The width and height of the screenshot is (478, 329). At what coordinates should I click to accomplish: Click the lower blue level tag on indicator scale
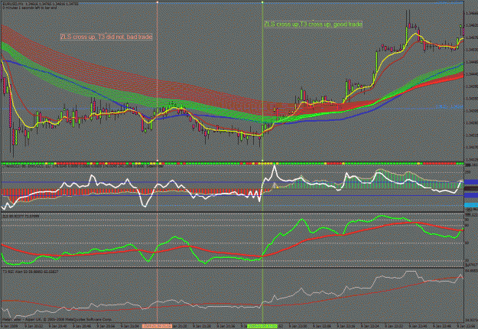(x=471, y=195)
